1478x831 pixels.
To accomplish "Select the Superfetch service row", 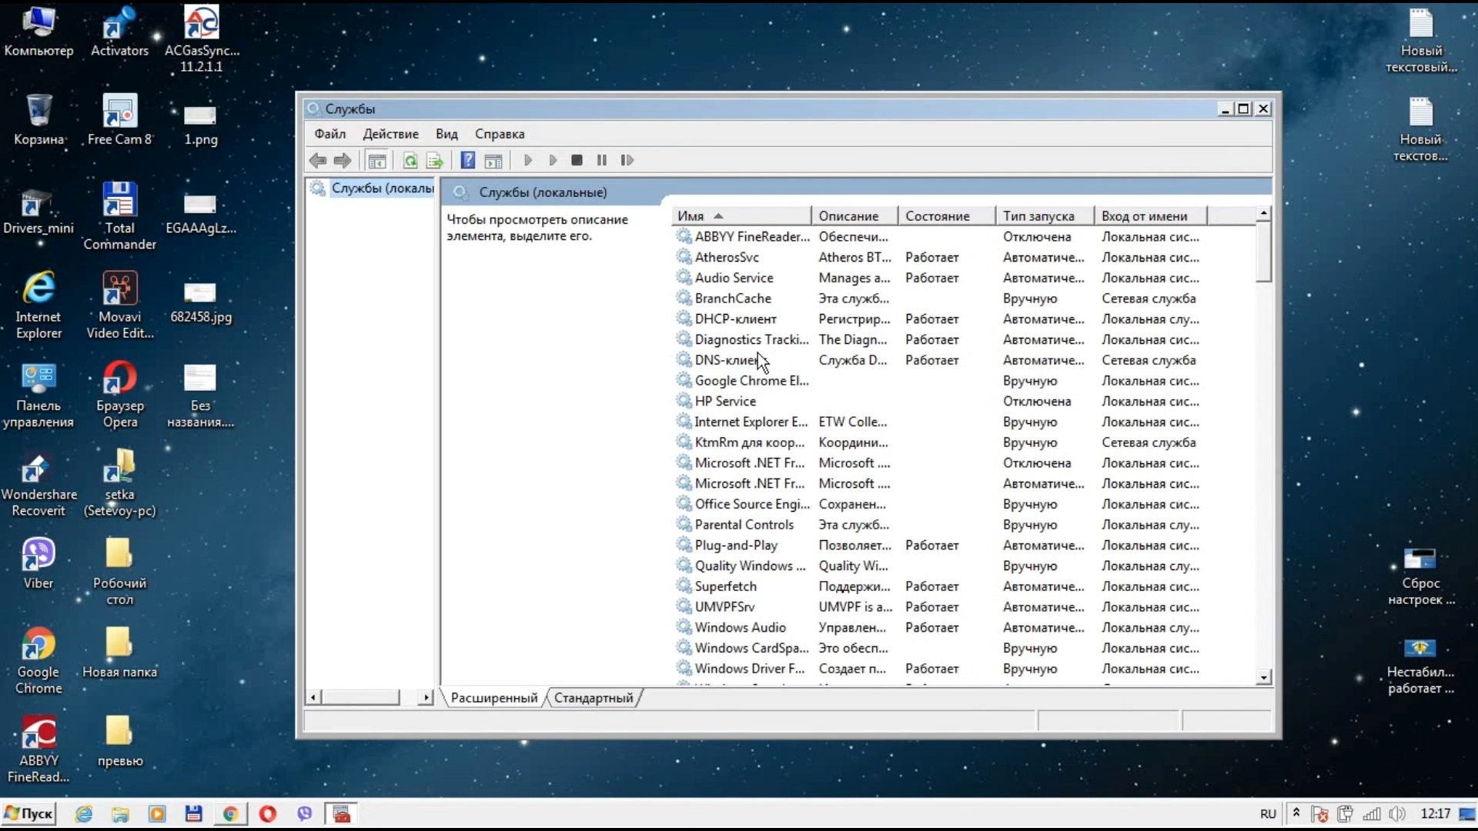I will click(725, 586).
